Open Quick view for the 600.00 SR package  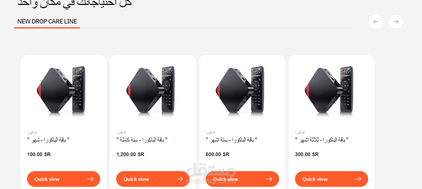pos(242,179)
